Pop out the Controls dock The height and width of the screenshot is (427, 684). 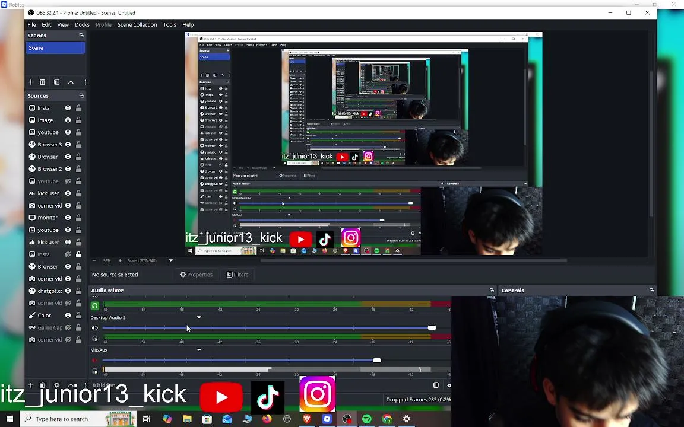tap(651, 290)
